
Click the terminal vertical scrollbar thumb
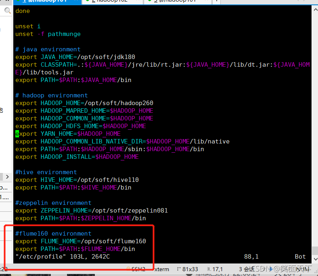[x=315, y=251]
